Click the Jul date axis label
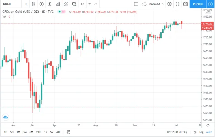This screenshot has height=137, width=215. click(x=176, y=125)
